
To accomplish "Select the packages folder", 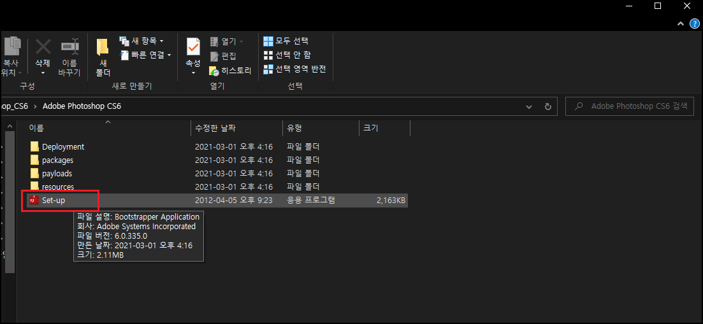I will tap(217, 160).
